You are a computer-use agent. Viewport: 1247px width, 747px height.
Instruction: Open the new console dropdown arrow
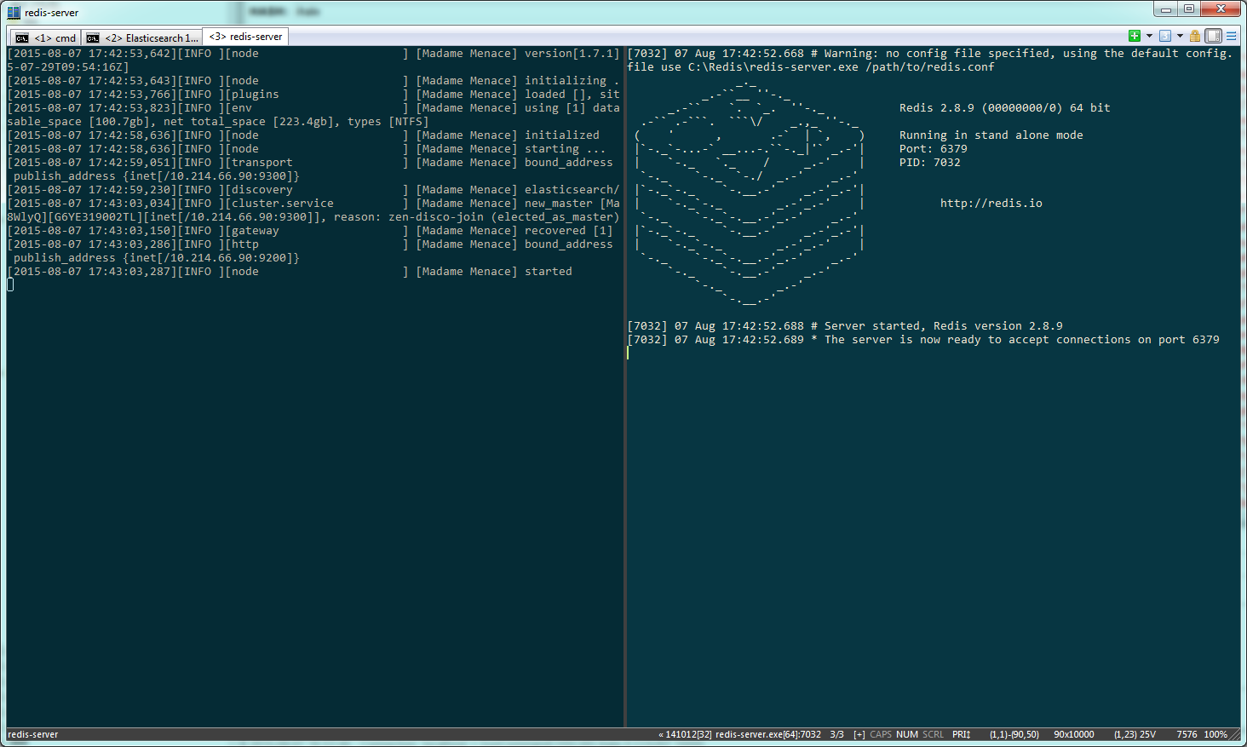(x=1149, y=36)
